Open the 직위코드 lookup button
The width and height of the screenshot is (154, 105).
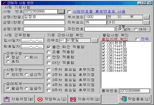click(x=146, y=23)
